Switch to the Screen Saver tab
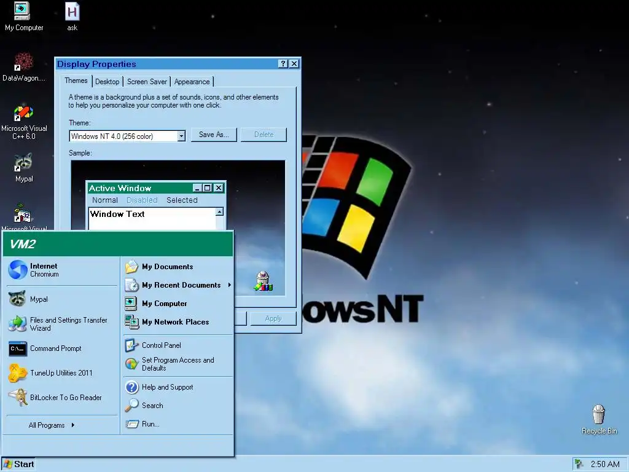 click(x=147, y=82)
